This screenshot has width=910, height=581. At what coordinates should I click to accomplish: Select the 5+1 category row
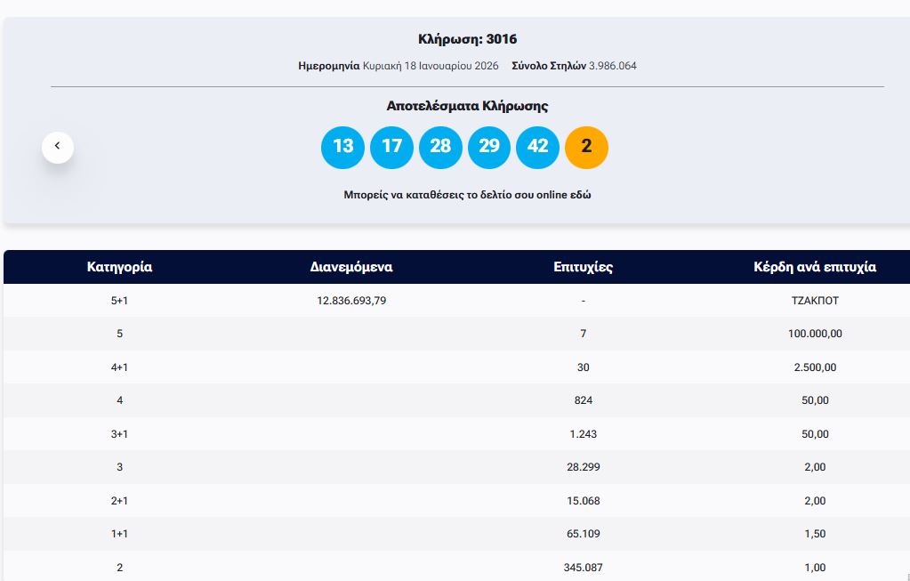tap(119, 301)
